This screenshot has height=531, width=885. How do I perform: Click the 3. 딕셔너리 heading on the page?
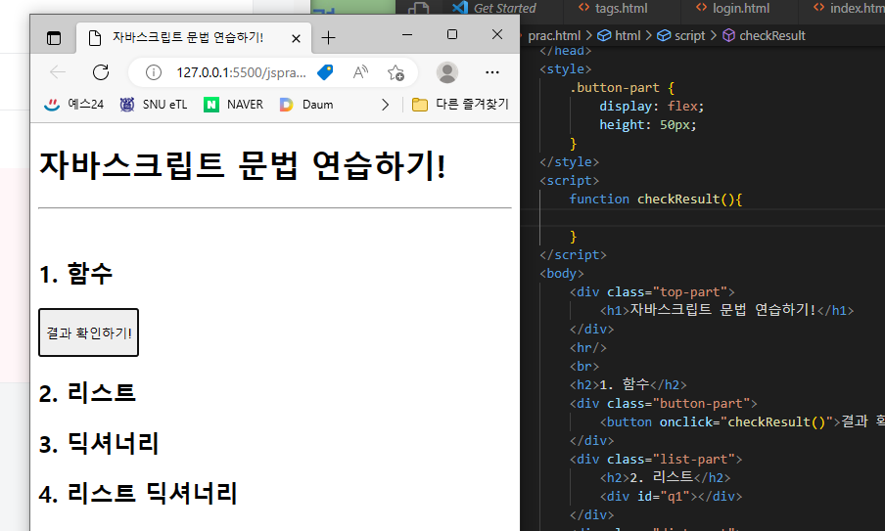coord(99,444)
